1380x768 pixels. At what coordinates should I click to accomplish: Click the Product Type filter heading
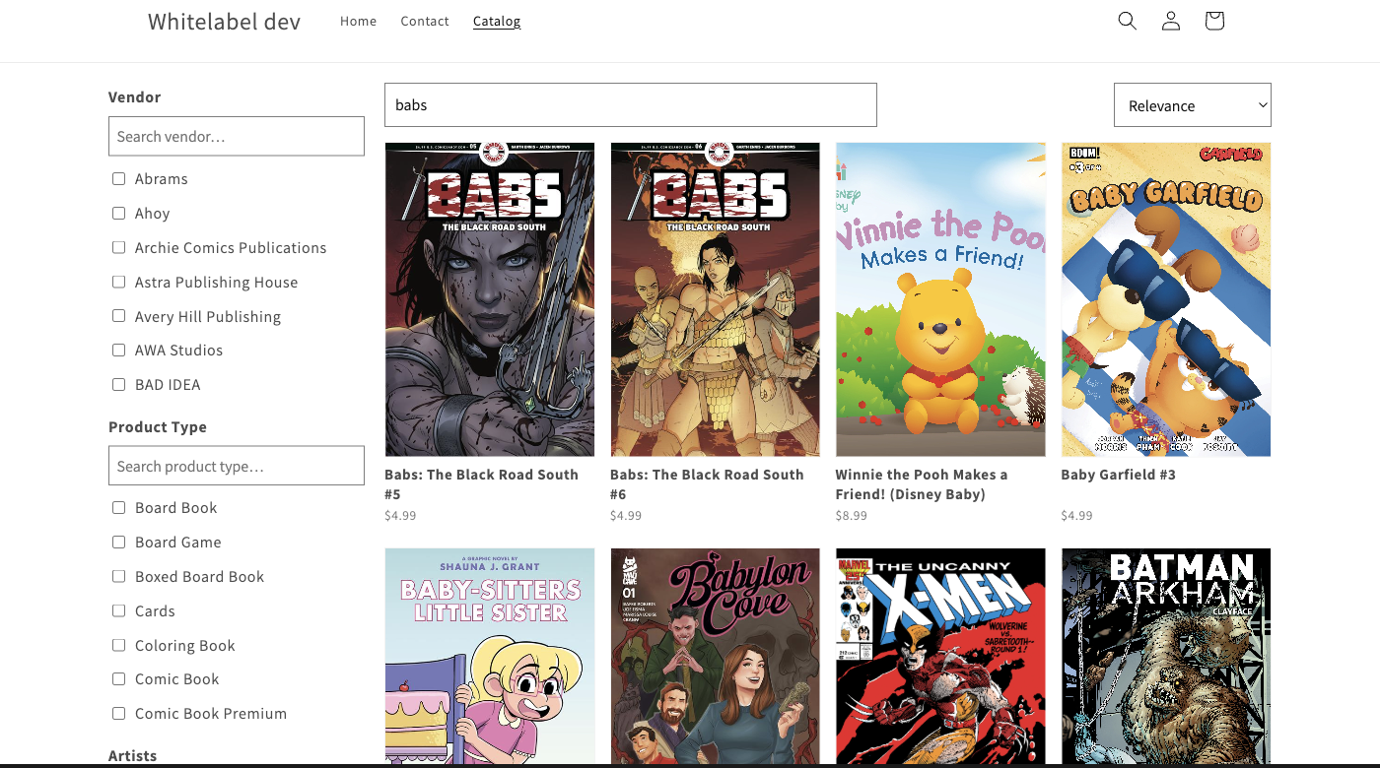(x=158, y=427)
